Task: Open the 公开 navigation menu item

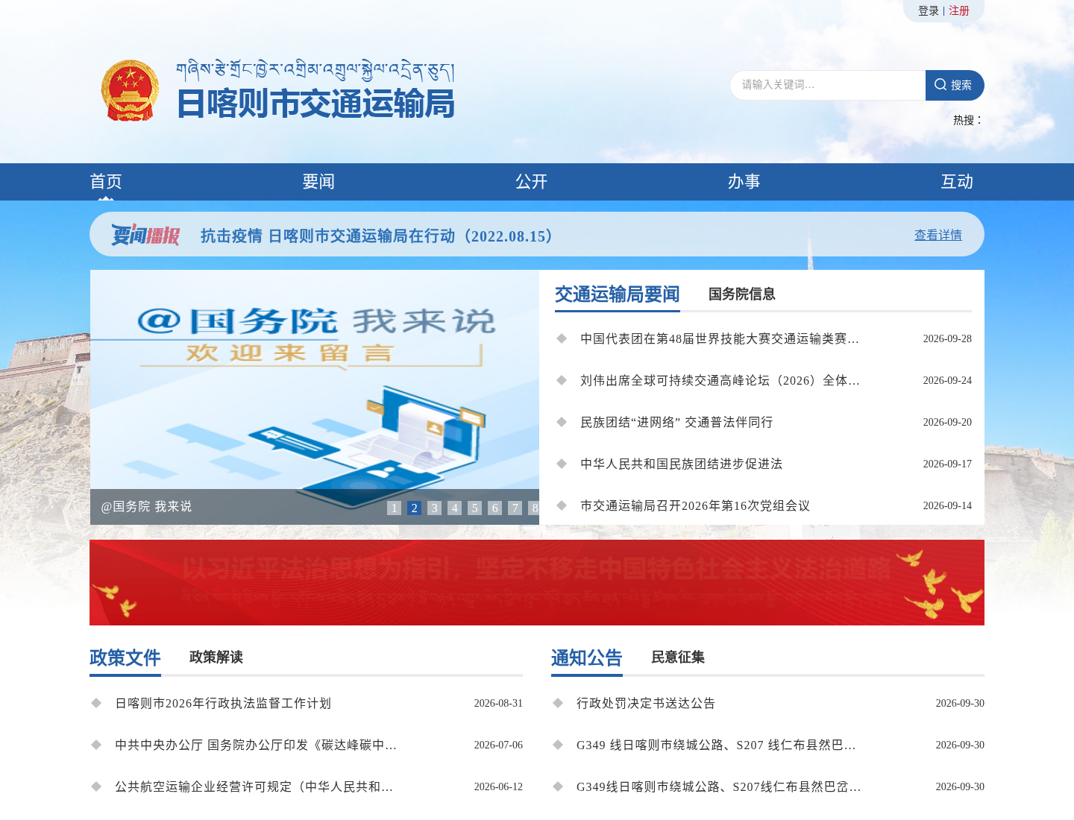Action: coord(532,182)
